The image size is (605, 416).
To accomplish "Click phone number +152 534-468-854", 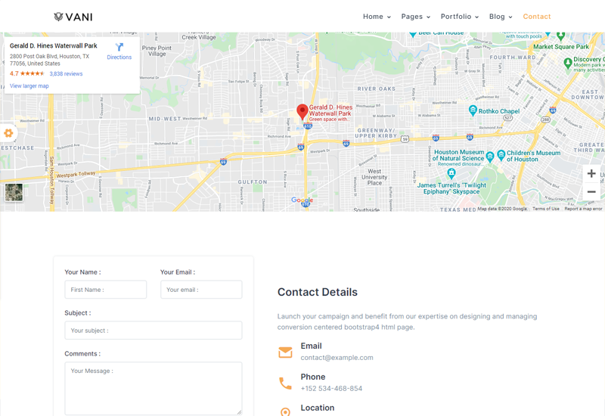I will (331, 389).
